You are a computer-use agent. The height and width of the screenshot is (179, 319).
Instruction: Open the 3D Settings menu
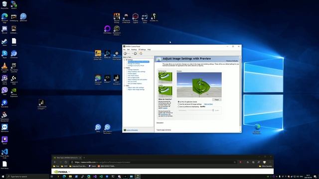pos(142,50)
